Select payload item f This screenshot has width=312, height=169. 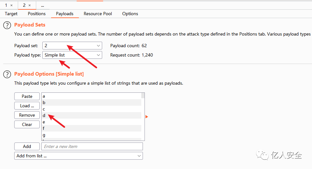(x=91, y=128)
